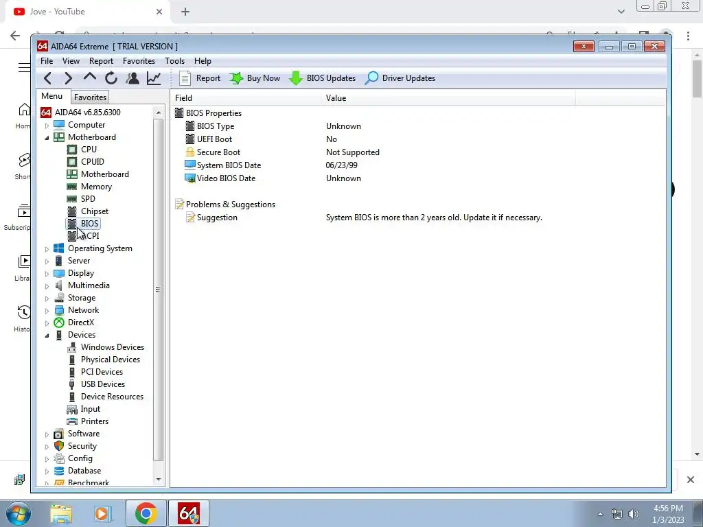Viewport: 703px width, 527px height.
Task: Switch to the Menu tab
Action: [x=52, y=96]
